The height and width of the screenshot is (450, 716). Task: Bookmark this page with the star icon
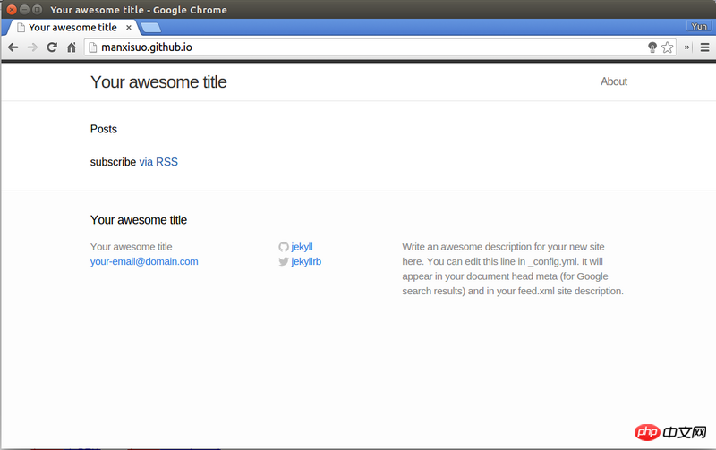tap(667, 47)
